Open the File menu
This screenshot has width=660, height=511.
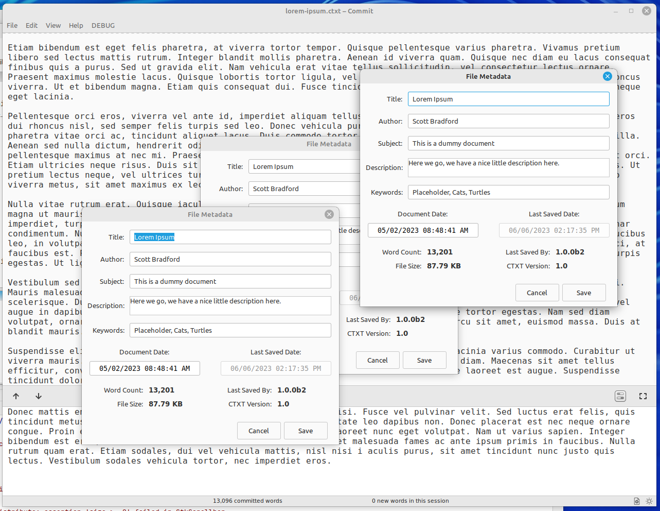(x=12, y=25)
